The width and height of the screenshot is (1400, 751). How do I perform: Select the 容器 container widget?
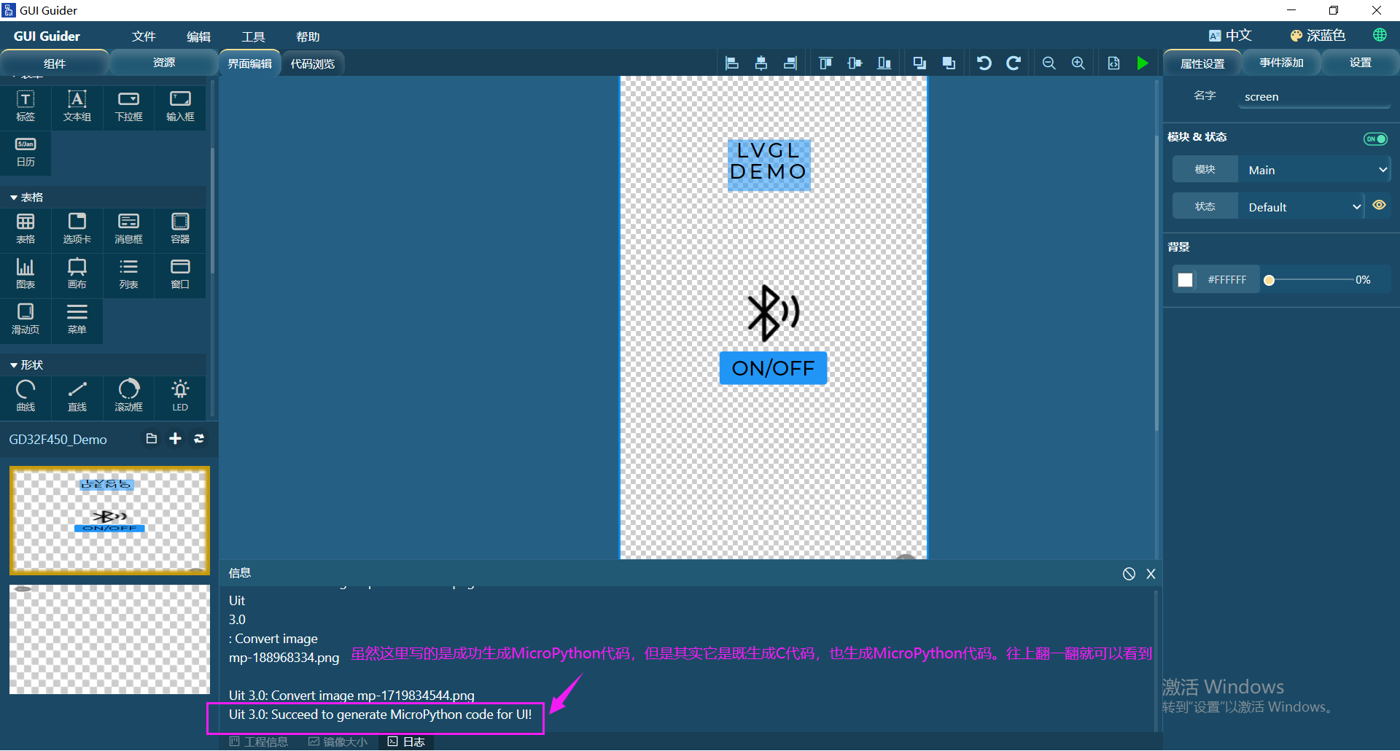click(x=180, y=229)
